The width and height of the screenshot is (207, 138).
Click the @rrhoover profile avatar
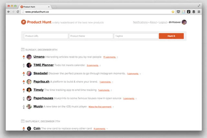pos(184,22)
